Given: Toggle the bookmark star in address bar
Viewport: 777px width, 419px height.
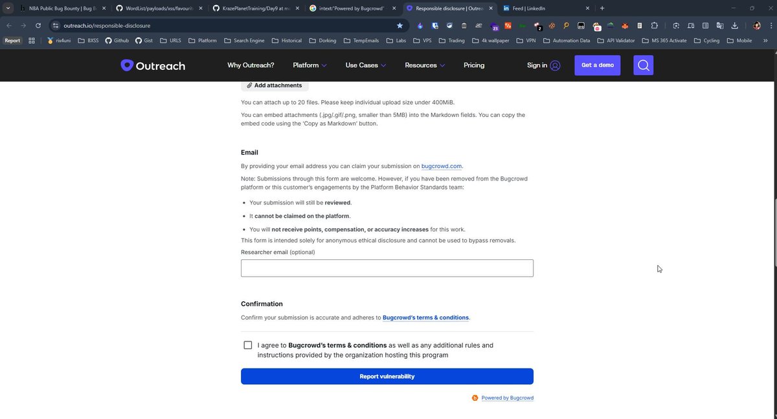Looking at the screenshot, I should (400, 25).
